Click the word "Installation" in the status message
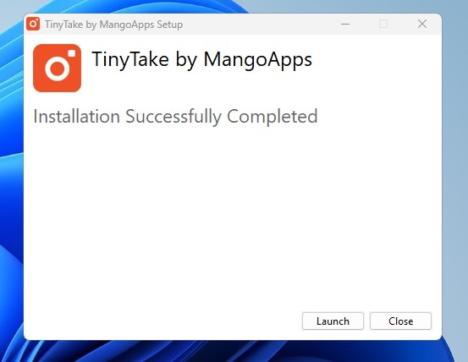 pyautogui.click(x=77, y=116)
